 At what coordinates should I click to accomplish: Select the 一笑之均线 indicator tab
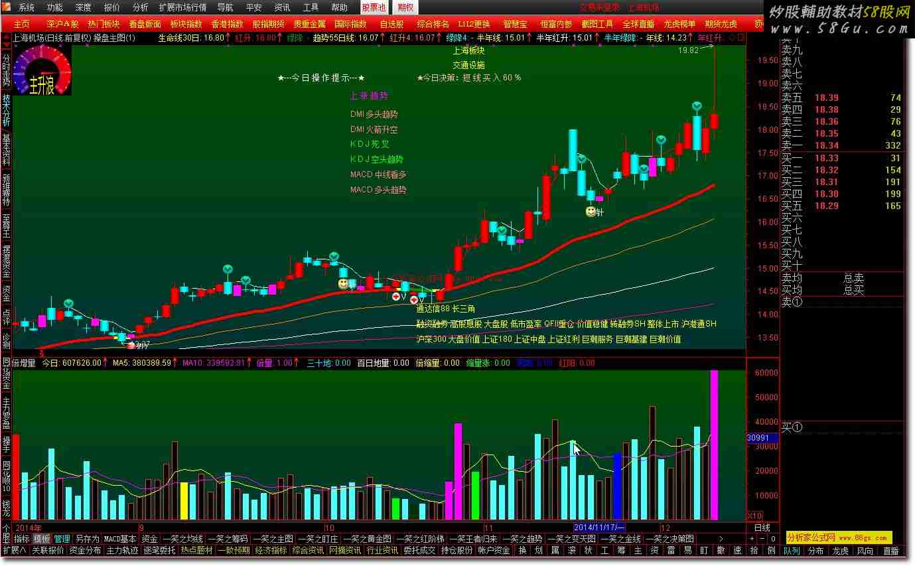point(183,539)
